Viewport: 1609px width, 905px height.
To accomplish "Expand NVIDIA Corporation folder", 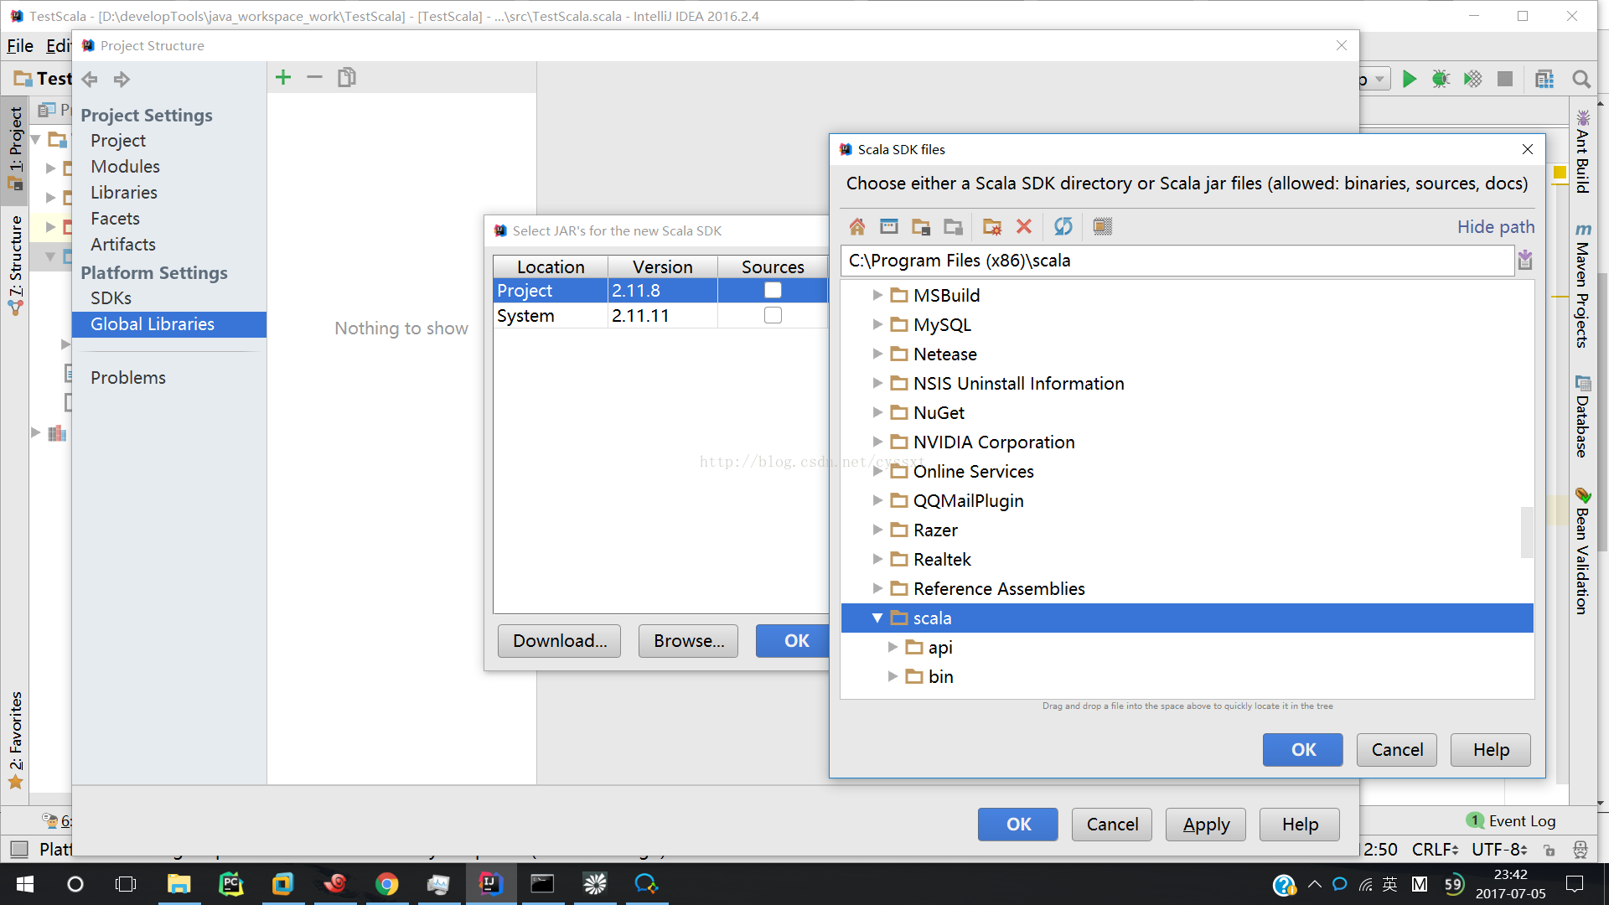I will tap(877, 442).
